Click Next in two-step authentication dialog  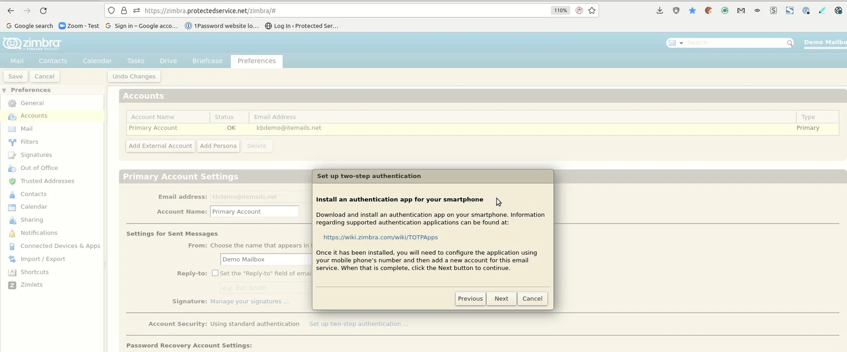click(501, 299)
